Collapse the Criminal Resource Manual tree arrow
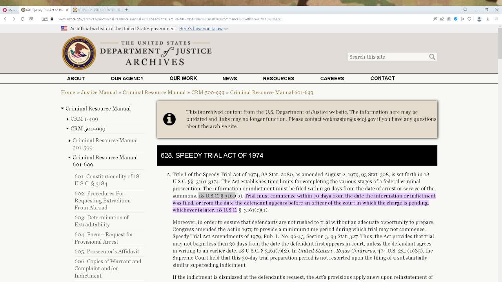The width and height of the screenshot is (502, 282). (x=62, y=108)
